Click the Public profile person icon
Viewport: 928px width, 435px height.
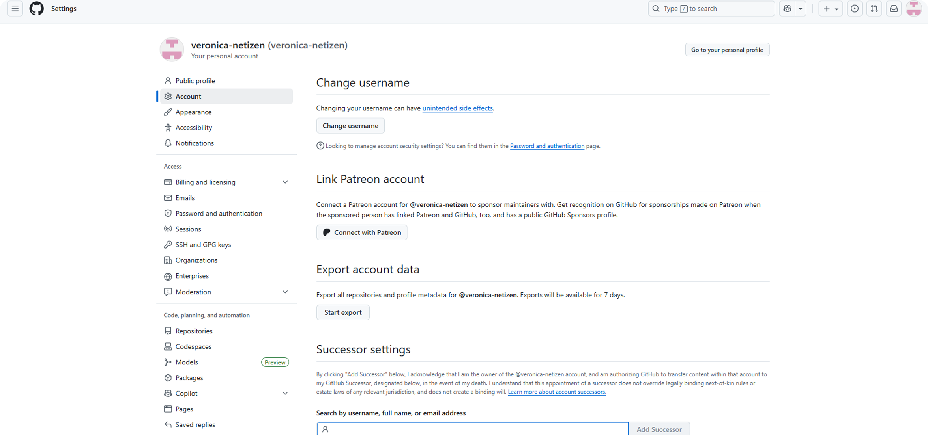168,81
